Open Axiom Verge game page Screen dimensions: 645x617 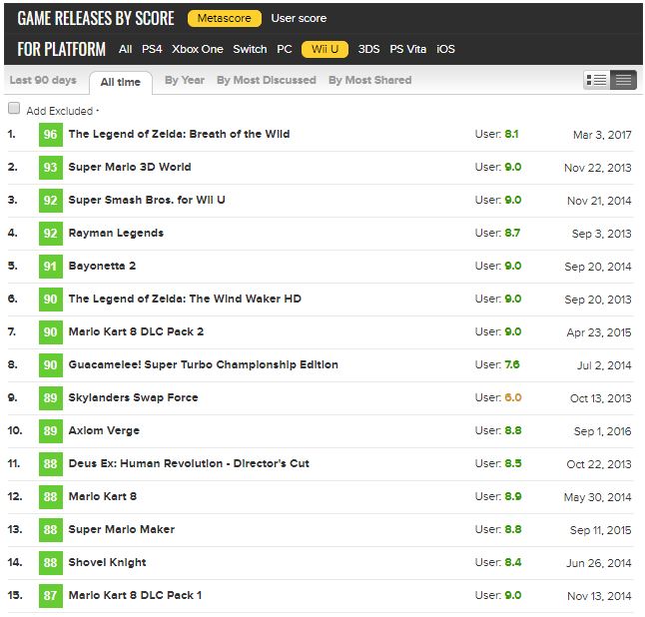[104, 430]
